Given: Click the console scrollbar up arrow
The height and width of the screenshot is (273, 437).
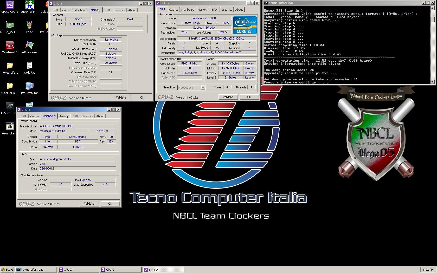Looking at the screenshot, I should pyautogui.click(x=433, y=8).
